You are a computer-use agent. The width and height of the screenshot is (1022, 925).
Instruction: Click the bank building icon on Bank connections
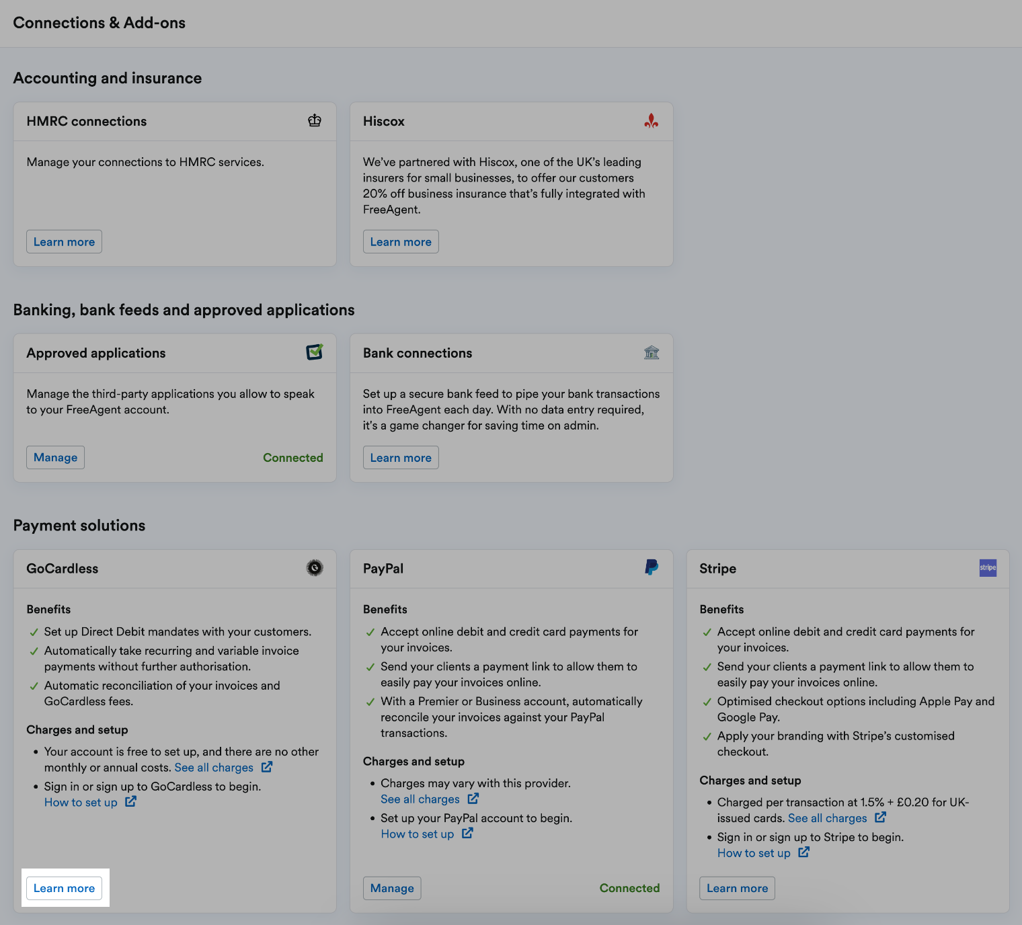tap(651, 352)
